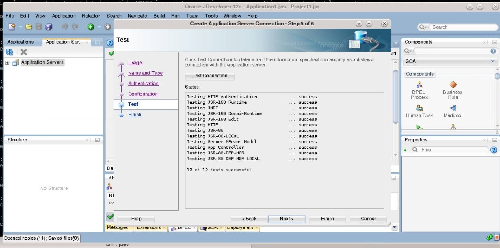Click the '12 of 12 tests successful.' status line
The width and height of the screenshot is (500, 248).
(x=220, y=170)
